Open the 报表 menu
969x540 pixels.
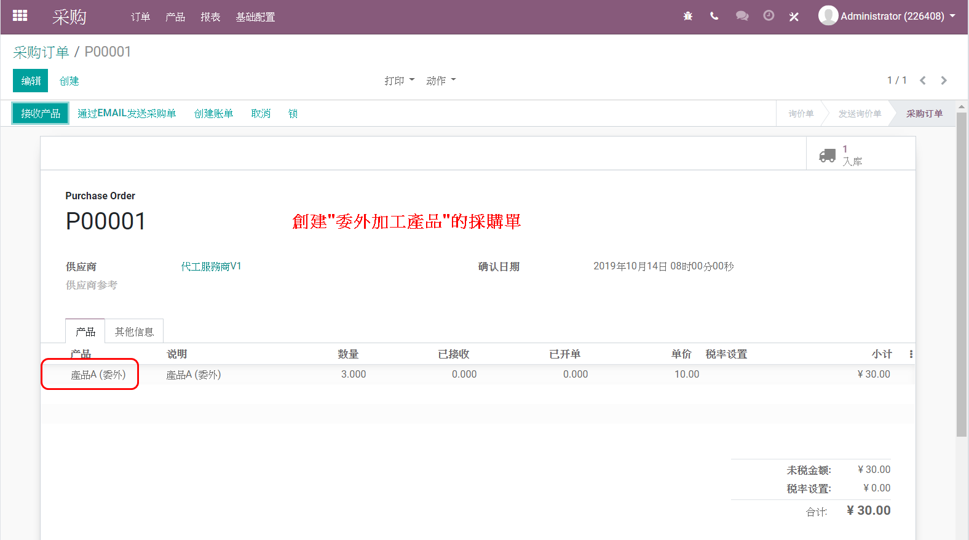[210, 17]
